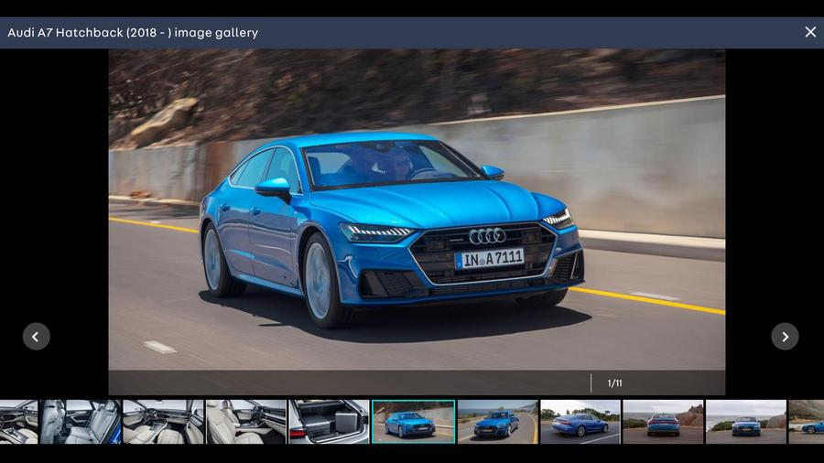Viewport: 824px width, 463px height.
Task: Open thumbnail of Audi on coastal road bend
Action: click(498, 422)
